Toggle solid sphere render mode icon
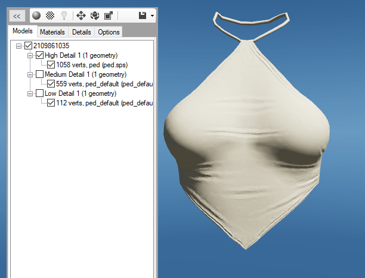 [x=36, y=15]
